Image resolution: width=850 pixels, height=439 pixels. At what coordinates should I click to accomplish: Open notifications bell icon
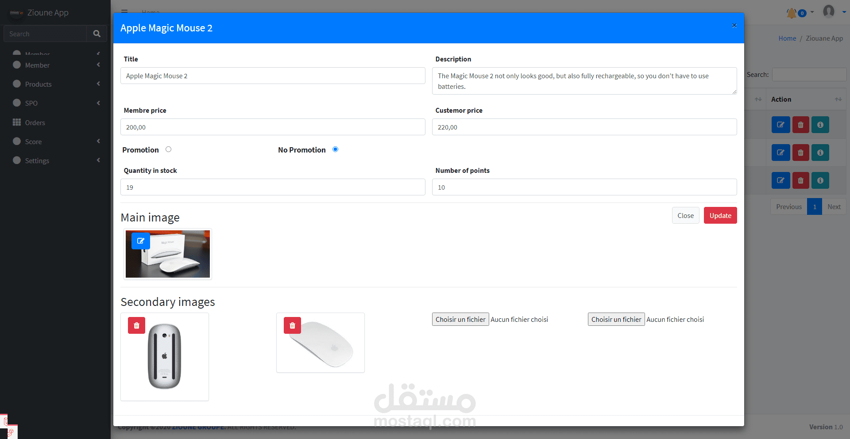coord(791,13)
